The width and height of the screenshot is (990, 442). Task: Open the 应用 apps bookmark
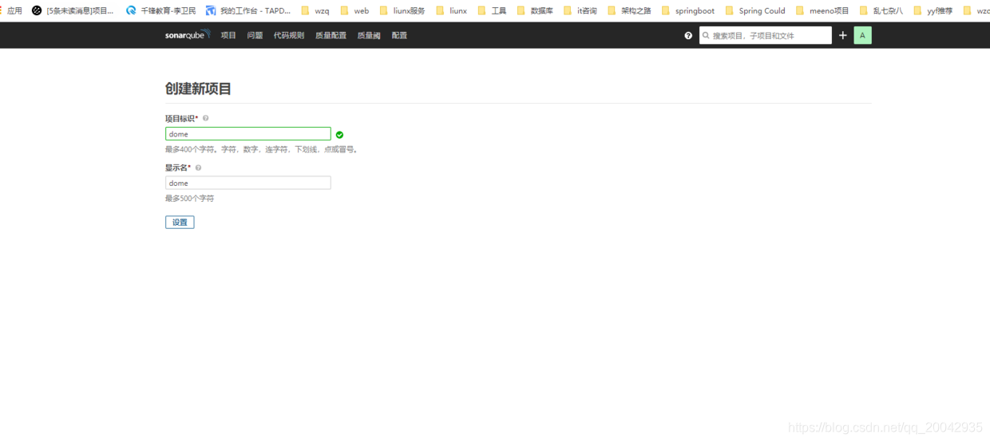point(11,11)
